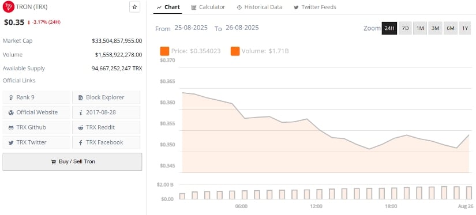Open TRX Github page
The width and height of the screenshot is (476, 215).
36,127
